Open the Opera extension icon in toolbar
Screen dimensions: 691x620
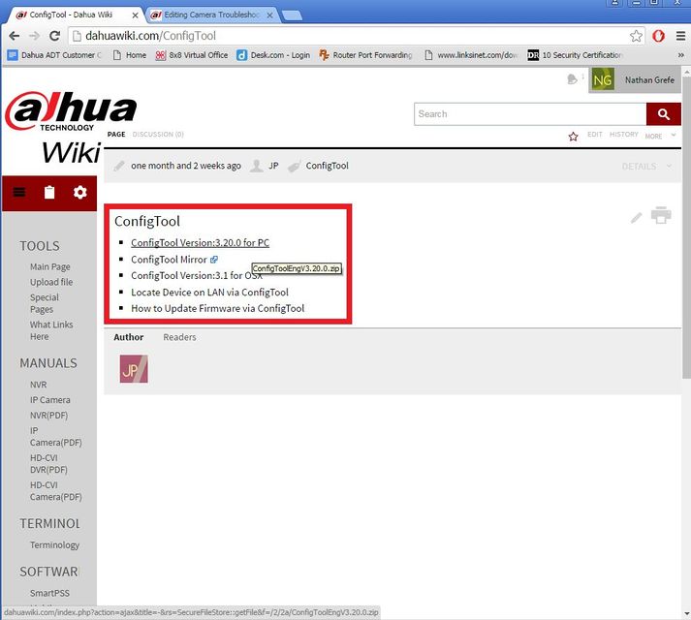click(x=658, y=36)
